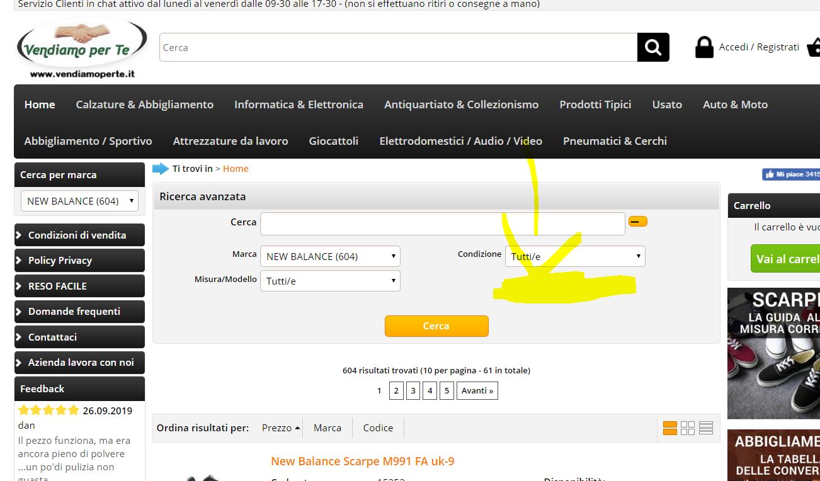The image size is (820, 481).
Task: Click the shopping basket icon in header
Action: pyautogui.click(x=814, y=47)
